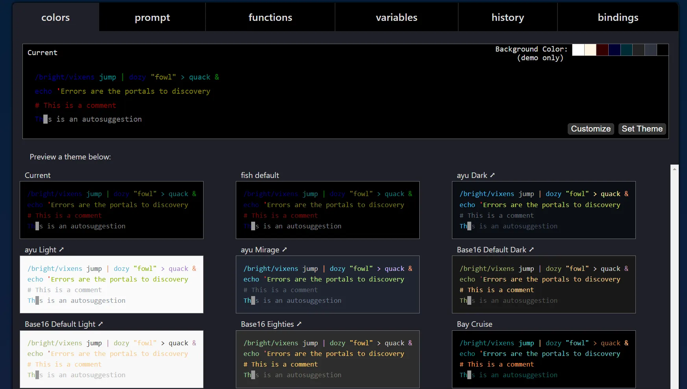Switch to the prompt tab

(x=152, y=17)
